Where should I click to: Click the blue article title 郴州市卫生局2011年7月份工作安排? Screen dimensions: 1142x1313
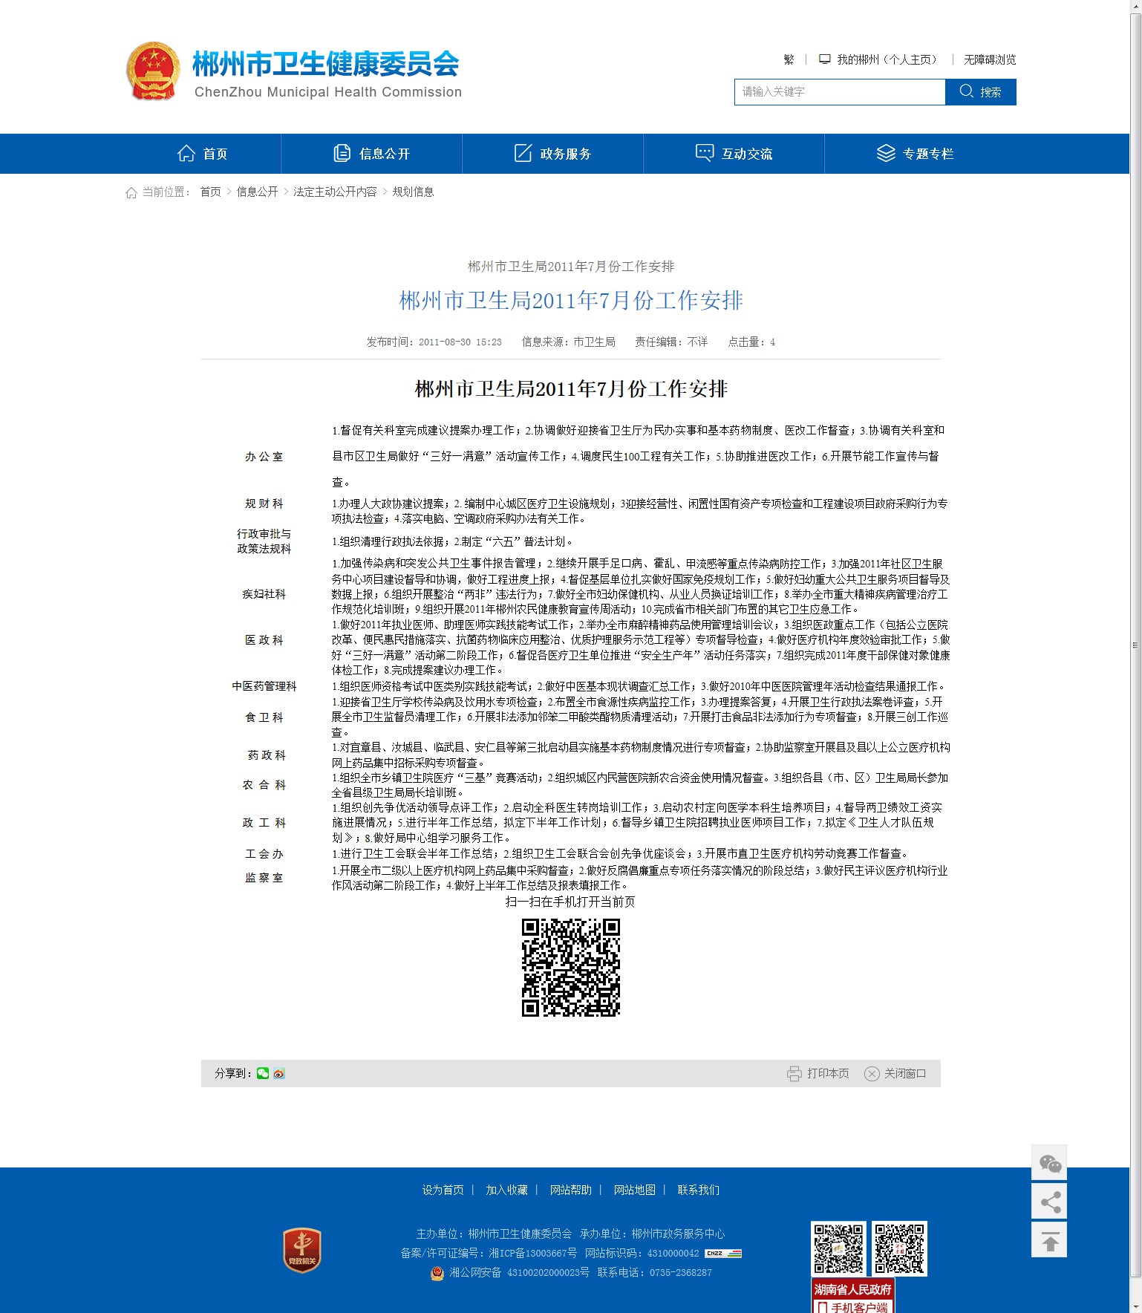571,300
